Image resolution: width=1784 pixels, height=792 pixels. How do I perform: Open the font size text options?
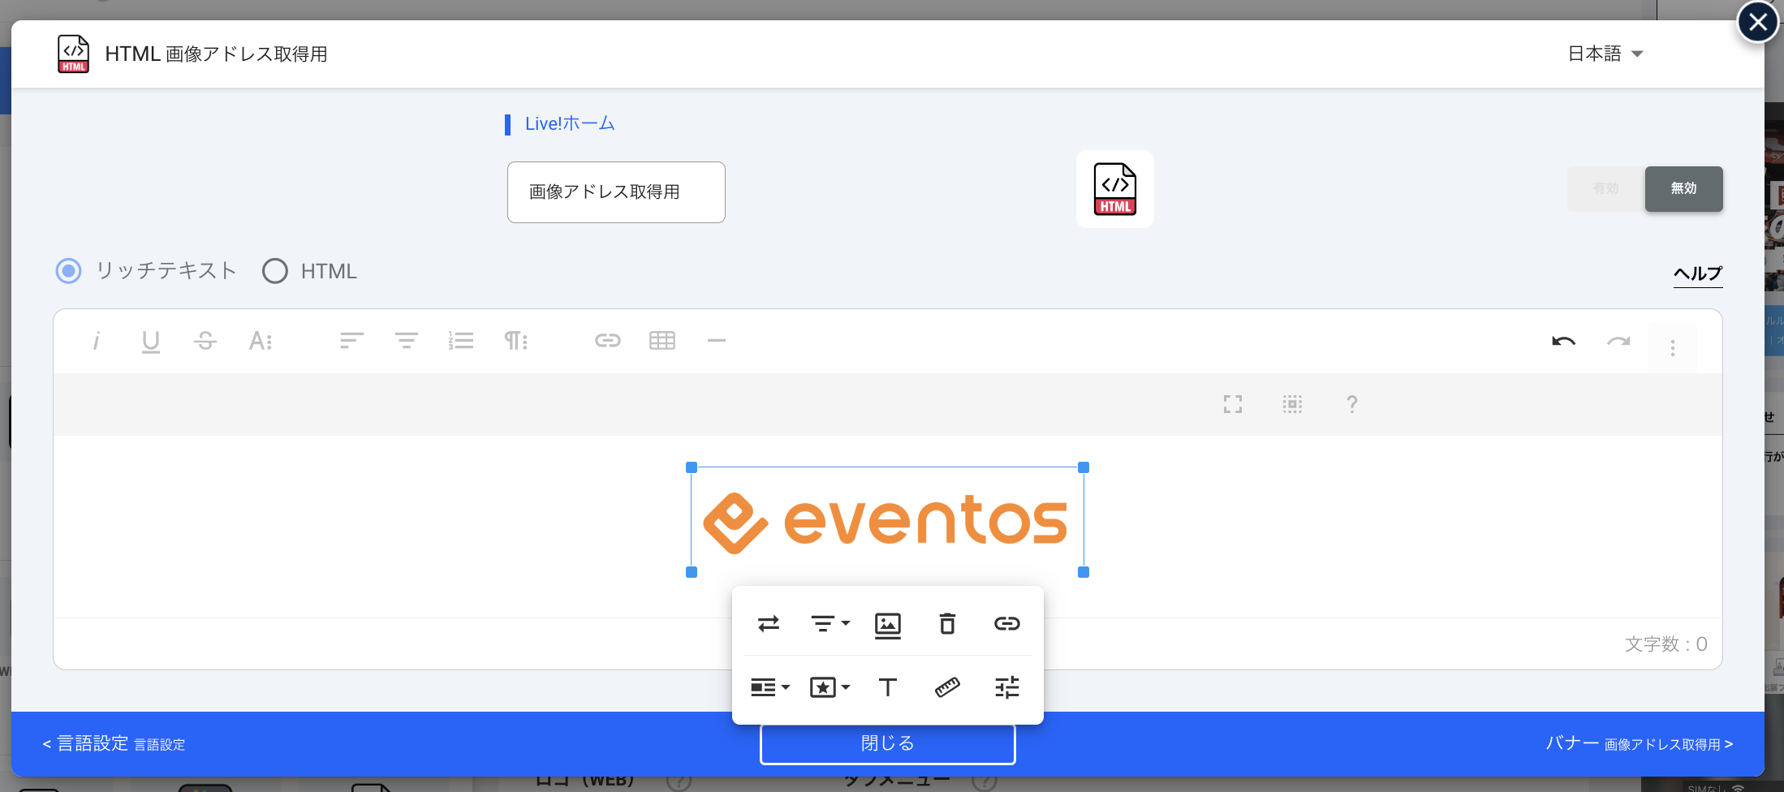(261, 341)
